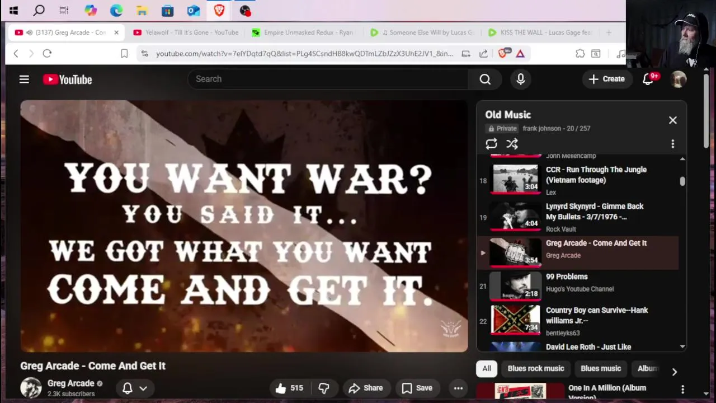Open a new browser tab

(609, 32)
